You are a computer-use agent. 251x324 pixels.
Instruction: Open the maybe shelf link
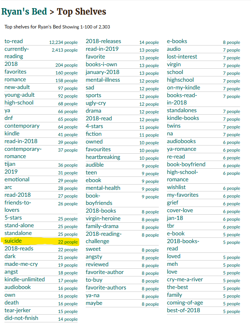94,303
